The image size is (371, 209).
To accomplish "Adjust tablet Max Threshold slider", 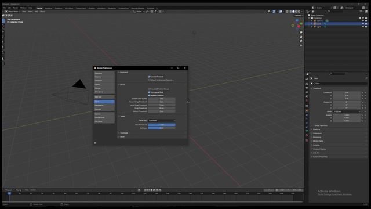I will click(162, 125).
